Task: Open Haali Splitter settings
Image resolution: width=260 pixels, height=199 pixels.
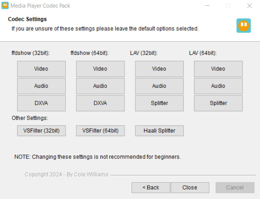Action: [x=160, y=131]
